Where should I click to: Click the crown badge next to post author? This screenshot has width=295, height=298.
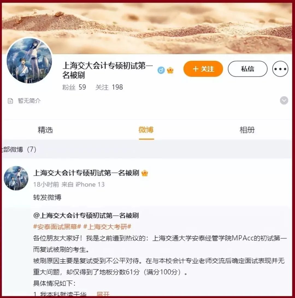(x=145, y=173)
